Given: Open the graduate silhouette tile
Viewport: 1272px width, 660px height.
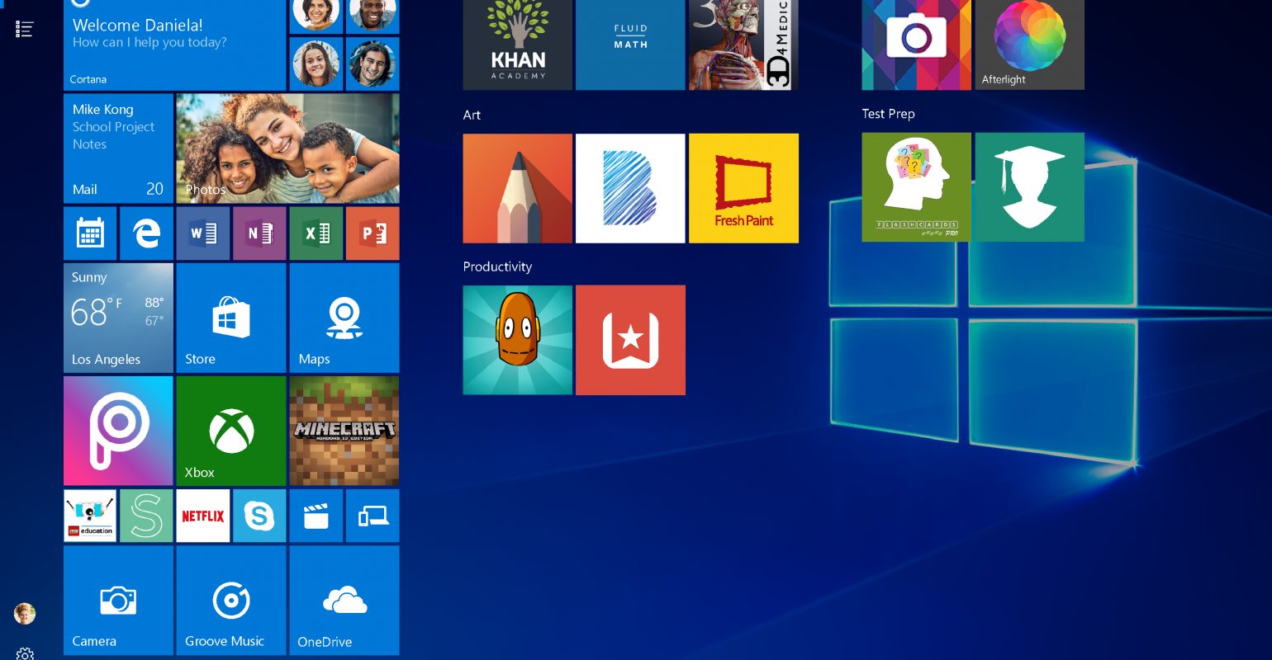Looking at the screenshot, I should coord(1030,187).
